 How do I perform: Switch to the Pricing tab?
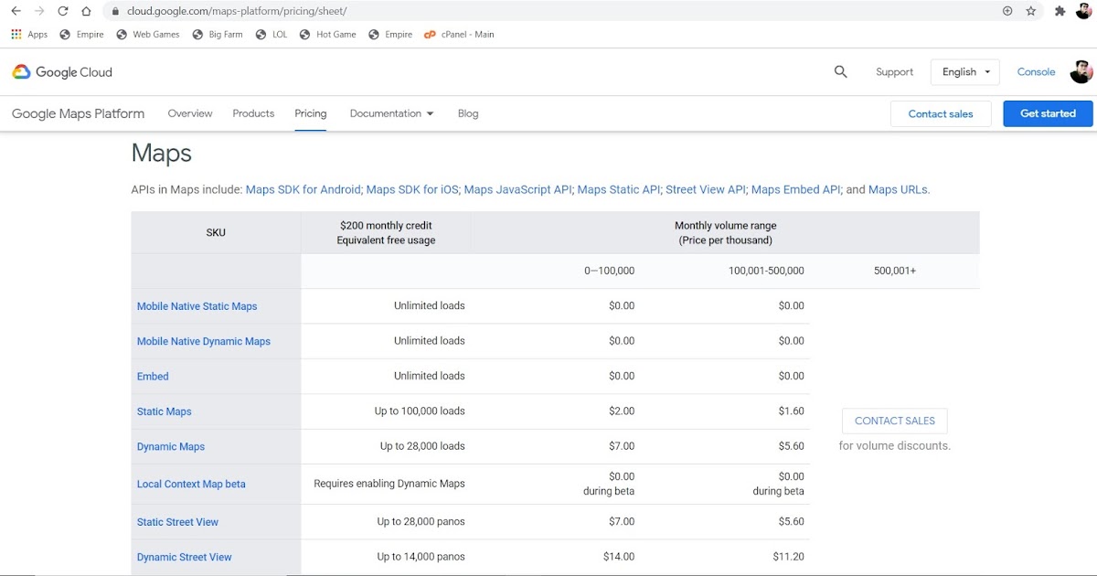310,113
